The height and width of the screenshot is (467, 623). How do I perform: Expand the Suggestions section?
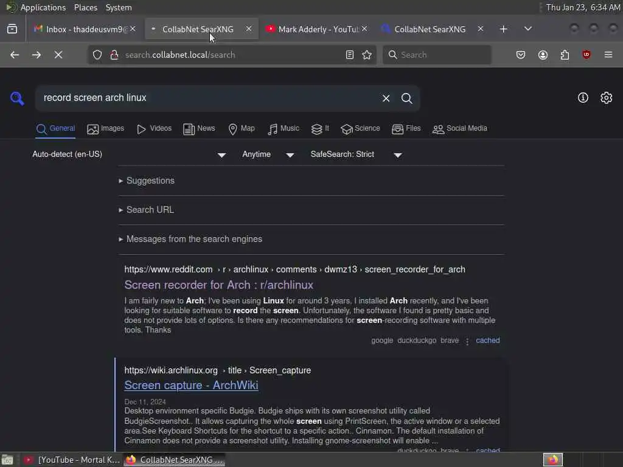pyautogui.click(x=146, y=181)
